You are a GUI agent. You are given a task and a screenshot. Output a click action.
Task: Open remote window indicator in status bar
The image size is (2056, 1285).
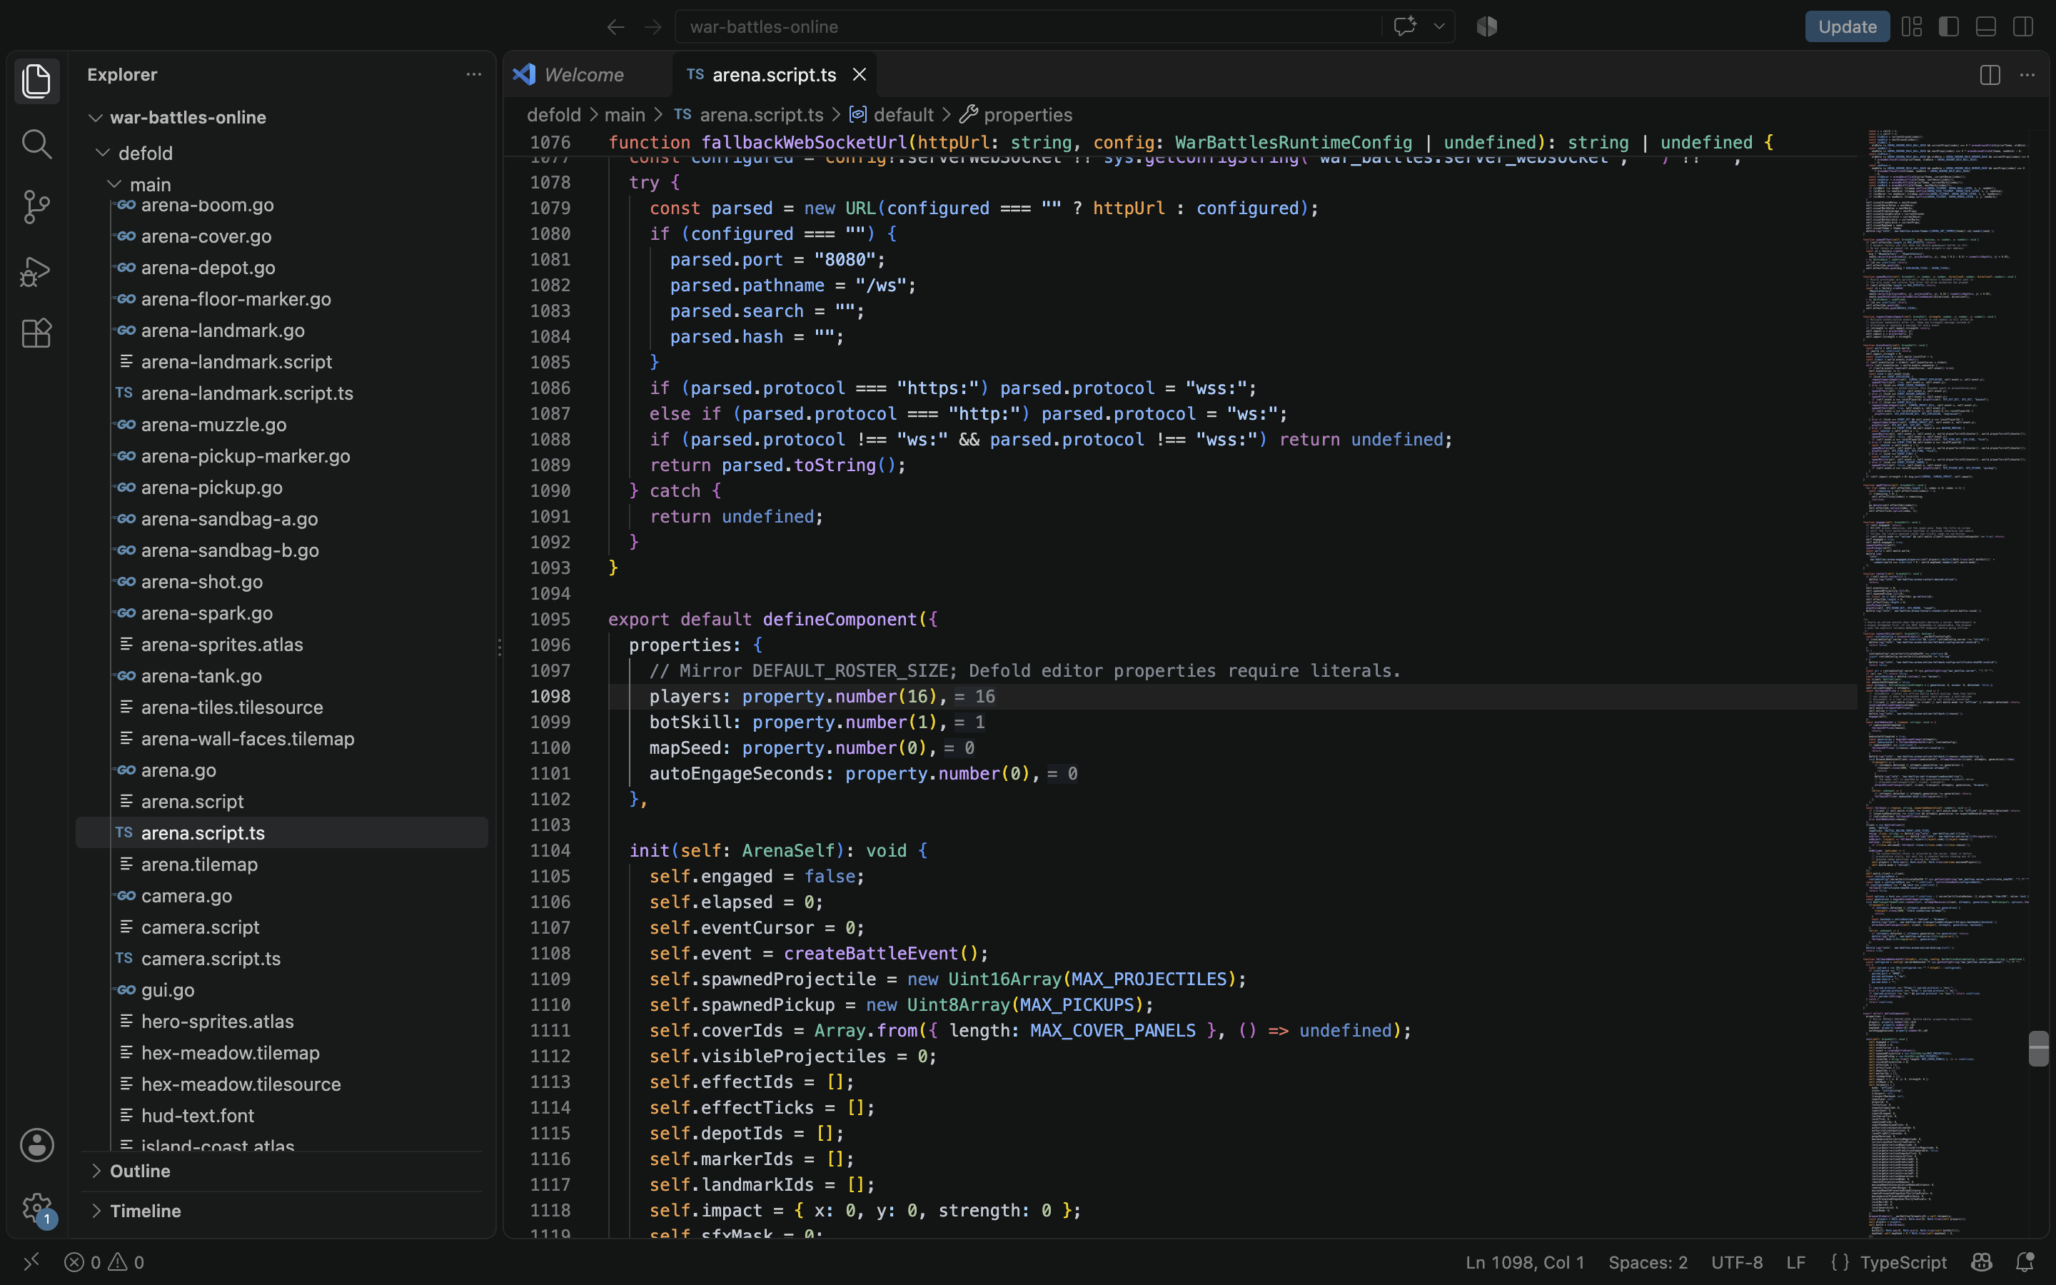tap(31, 1262)
